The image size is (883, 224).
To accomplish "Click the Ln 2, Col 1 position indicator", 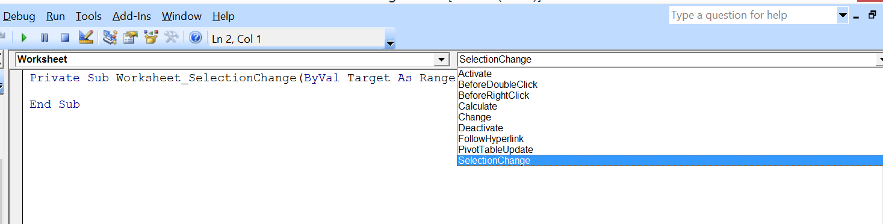I will click(x=296, y=39).
